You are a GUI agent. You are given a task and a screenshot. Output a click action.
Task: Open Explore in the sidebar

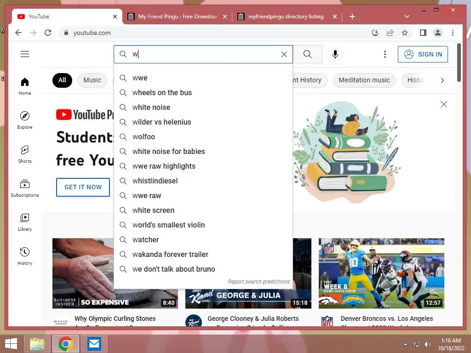point(25,120)
